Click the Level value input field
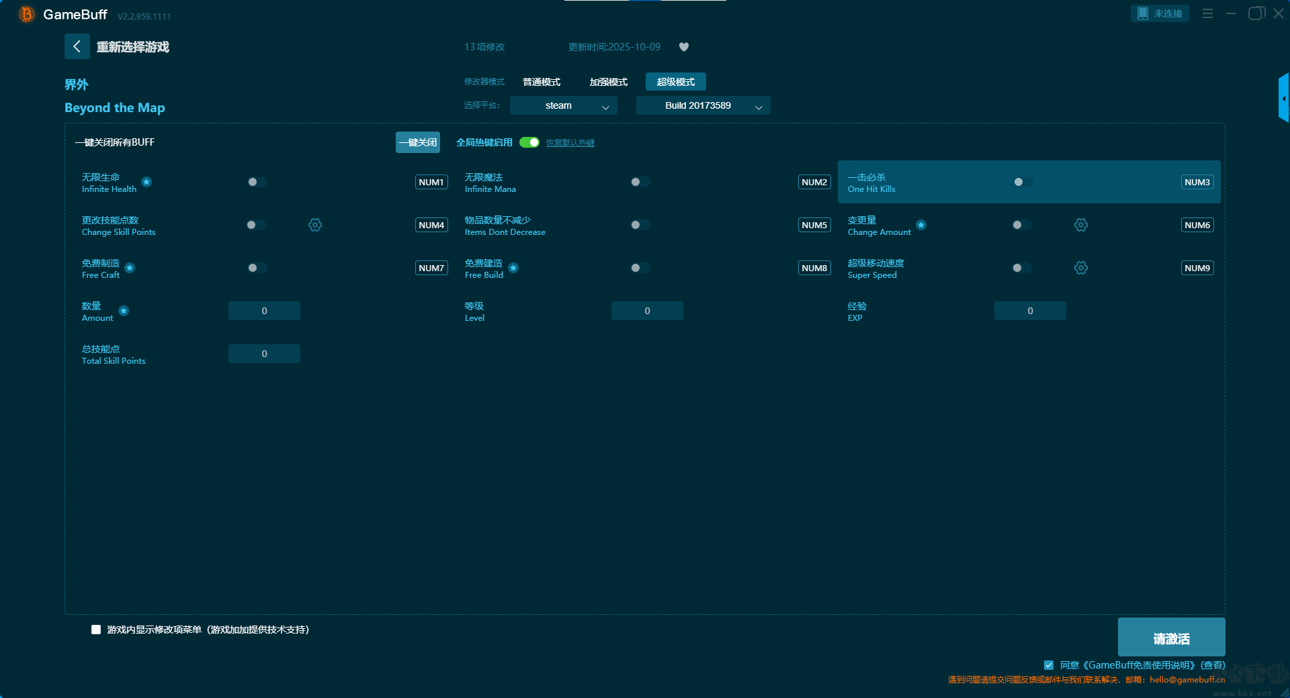Screen dimensions: 1290x698 [647, 311]
